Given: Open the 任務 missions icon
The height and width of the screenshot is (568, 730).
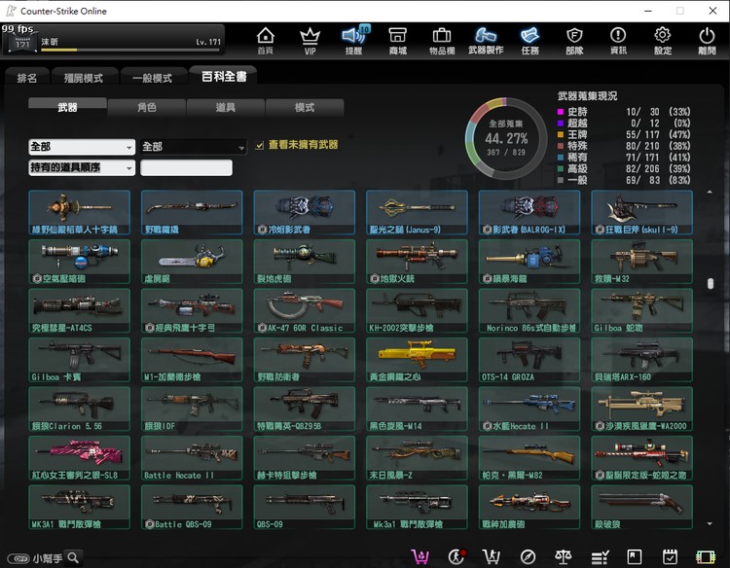Looking at the screenshot, I should coord(529,41).
